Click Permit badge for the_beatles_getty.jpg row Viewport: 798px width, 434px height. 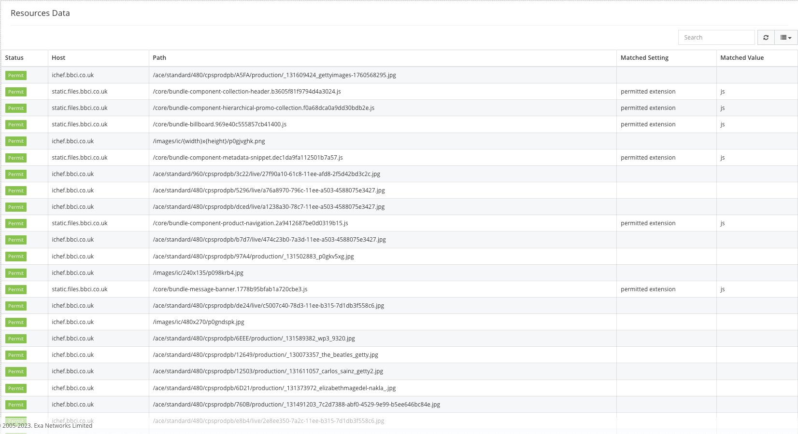click(16, 355)
